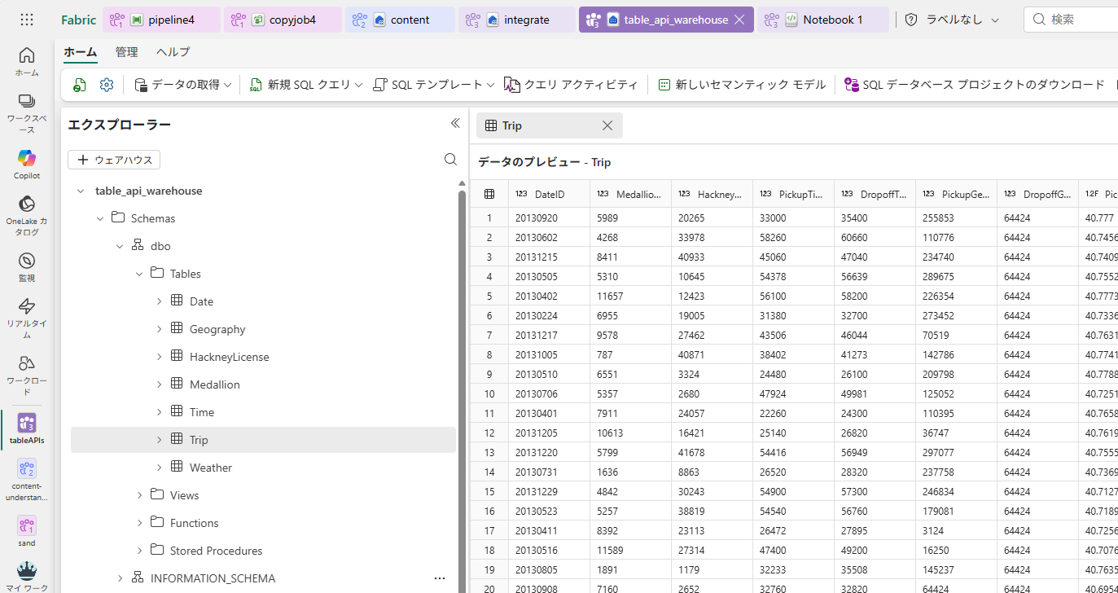Select content-understanding workspace in sidebar
This screenshot has height=593, width=1118.
27,479
